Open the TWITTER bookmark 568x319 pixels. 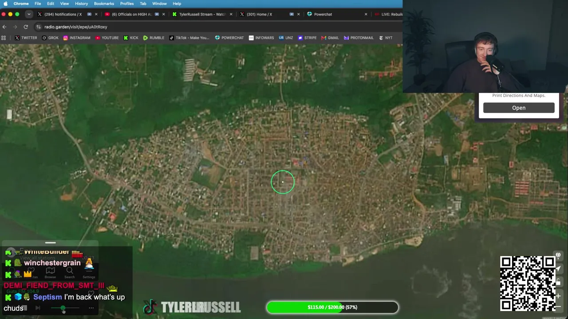(x=26, y=38)
